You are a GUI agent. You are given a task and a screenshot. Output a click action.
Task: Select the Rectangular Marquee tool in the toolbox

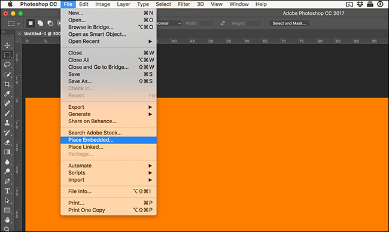pos(7,55)
